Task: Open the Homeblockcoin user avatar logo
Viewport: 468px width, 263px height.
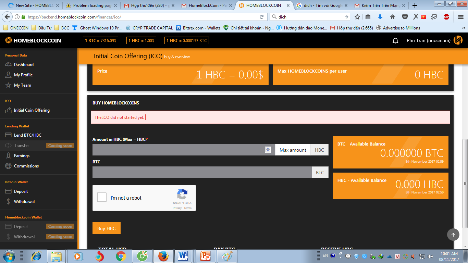Action: (458, 40)
